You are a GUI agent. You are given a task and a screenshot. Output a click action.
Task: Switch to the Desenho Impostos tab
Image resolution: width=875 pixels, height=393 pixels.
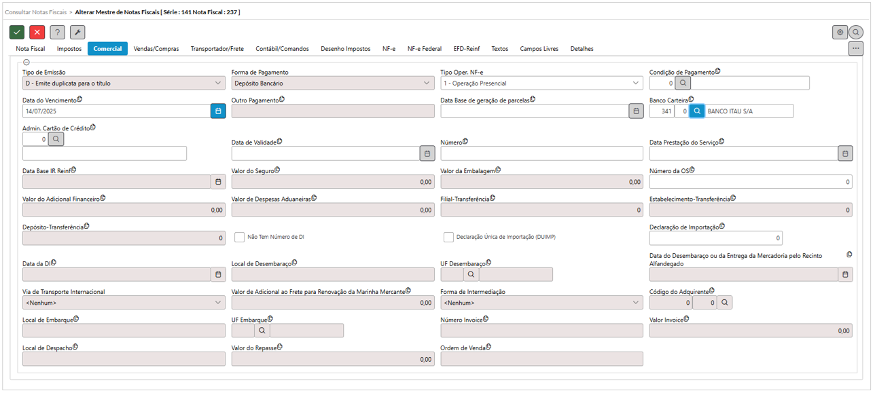click(346, 49)
